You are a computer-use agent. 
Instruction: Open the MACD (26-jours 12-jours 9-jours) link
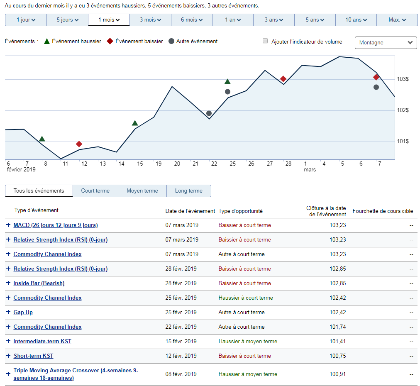[56, 225]
